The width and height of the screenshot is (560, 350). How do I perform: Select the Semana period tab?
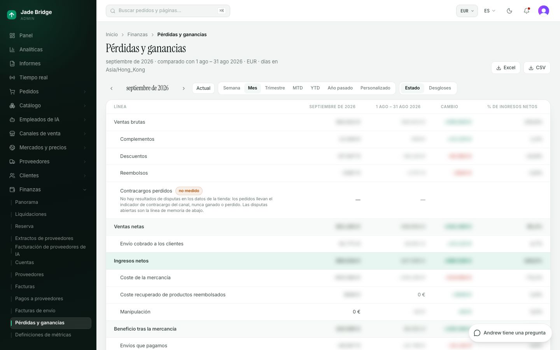(x=232, y=88)
